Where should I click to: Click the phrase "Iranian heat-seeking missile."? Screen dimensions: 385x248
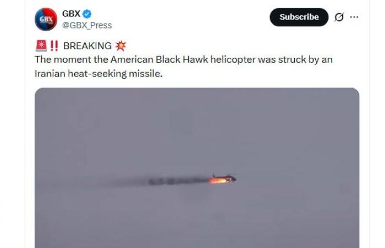98,73
